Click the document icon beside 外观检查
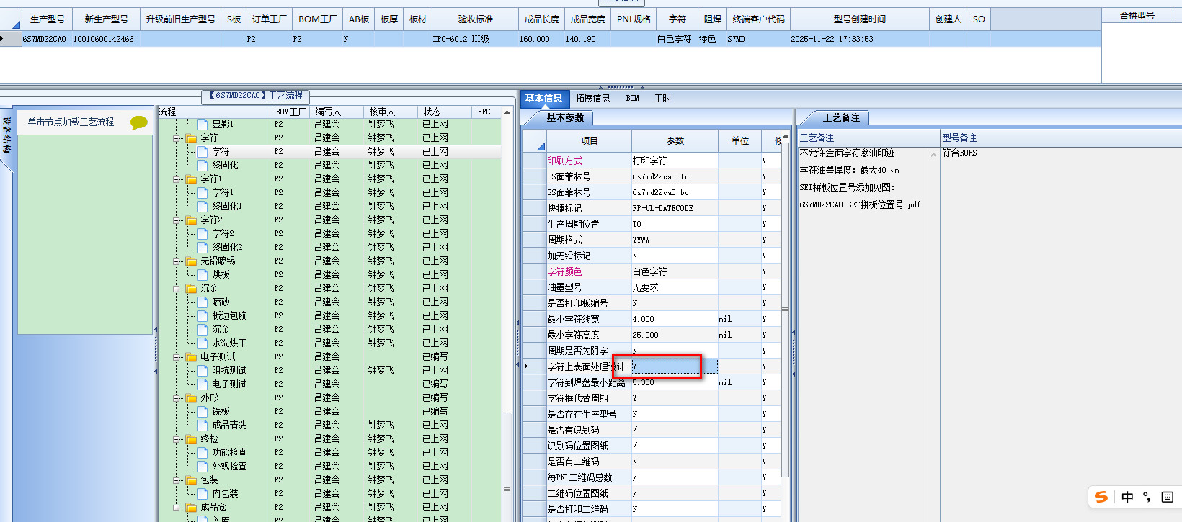Viewport: 1182px width, 522px height. (203, 466)
